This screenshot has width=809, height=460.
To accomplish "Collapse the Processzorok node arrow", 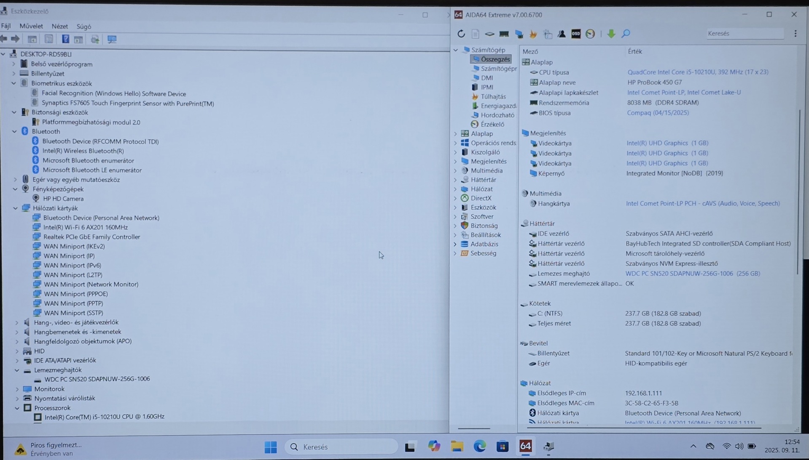I will [17, 408].
